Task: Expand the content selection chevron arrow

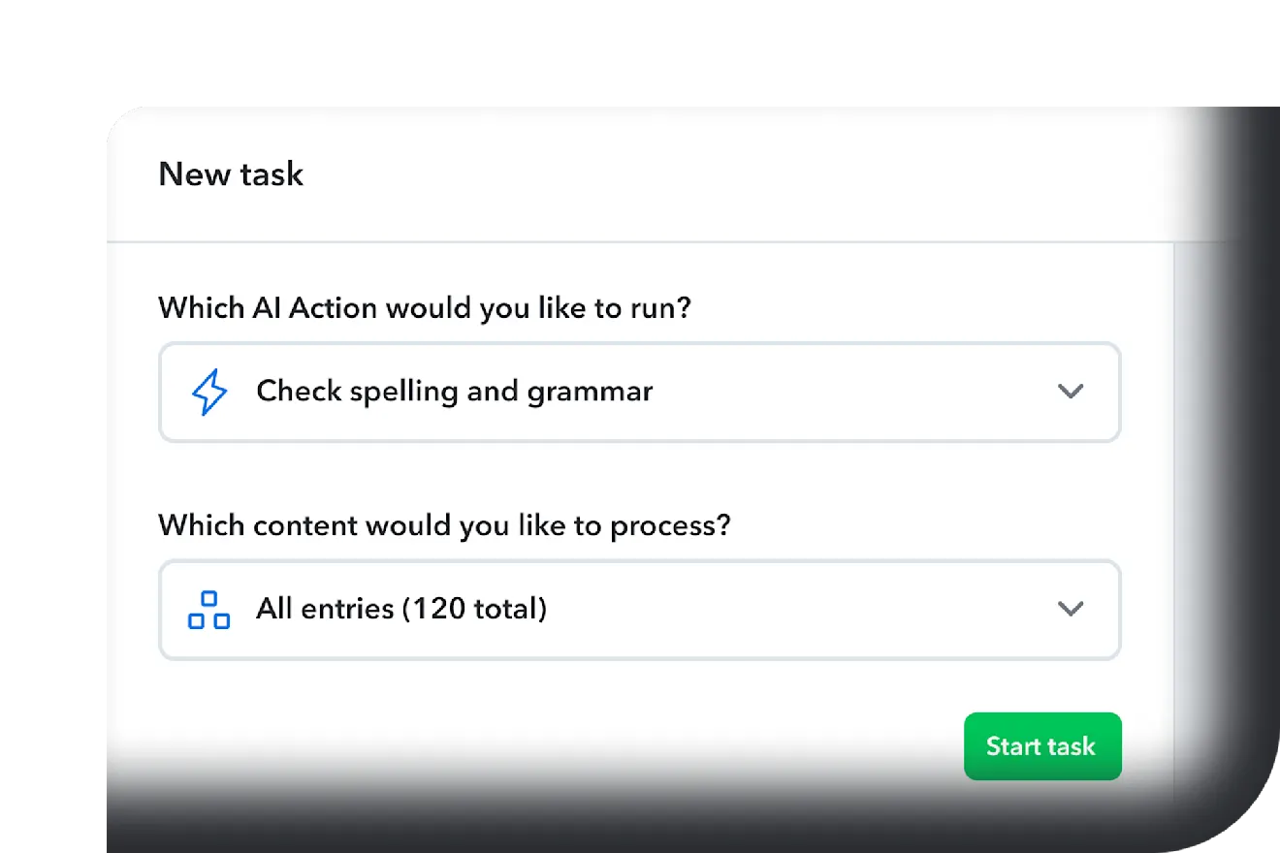Action: pyautogui.click(x=1070, y=609)
